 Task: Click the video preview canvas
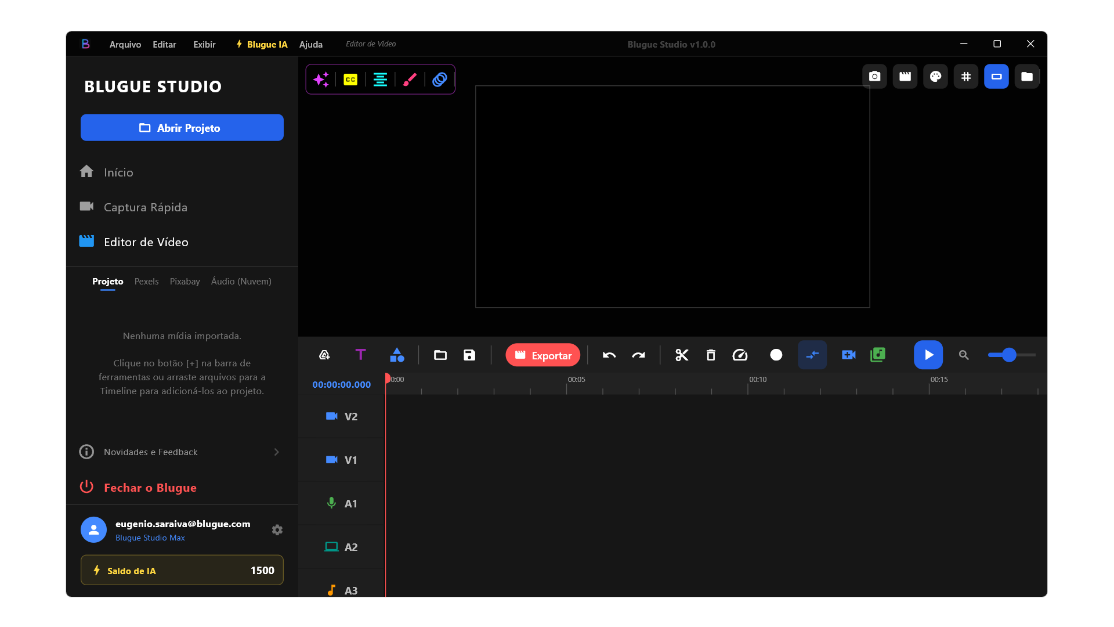(672, 197)
